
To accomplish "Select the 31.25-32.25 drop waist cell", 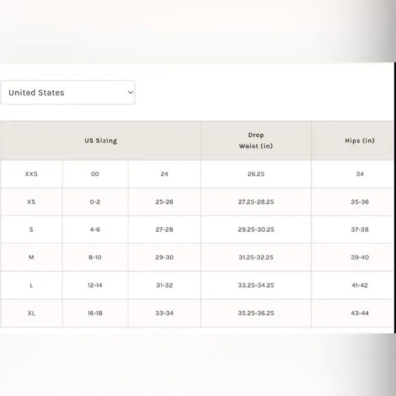I will (256, 257).
